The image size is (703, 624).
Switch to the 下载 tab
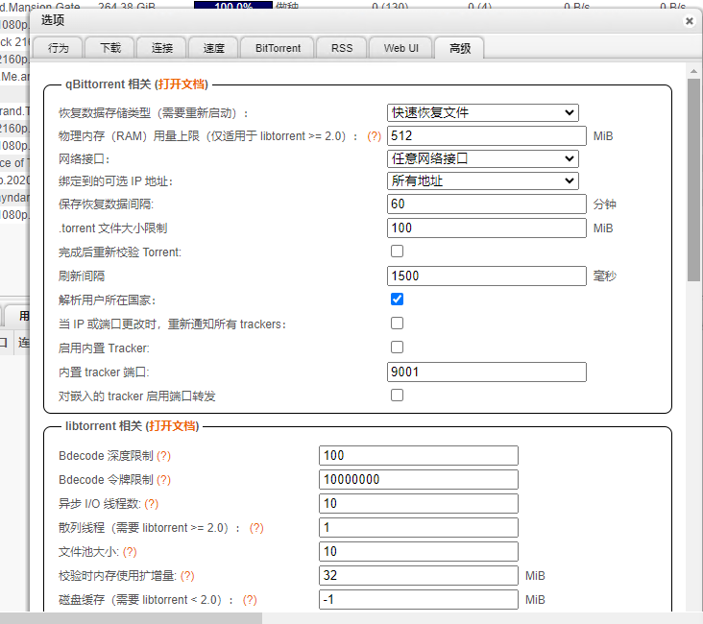click(109, 48)
